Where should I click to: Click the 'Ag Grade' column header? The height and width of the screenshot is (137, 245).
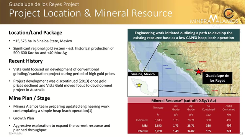[191, 107]
